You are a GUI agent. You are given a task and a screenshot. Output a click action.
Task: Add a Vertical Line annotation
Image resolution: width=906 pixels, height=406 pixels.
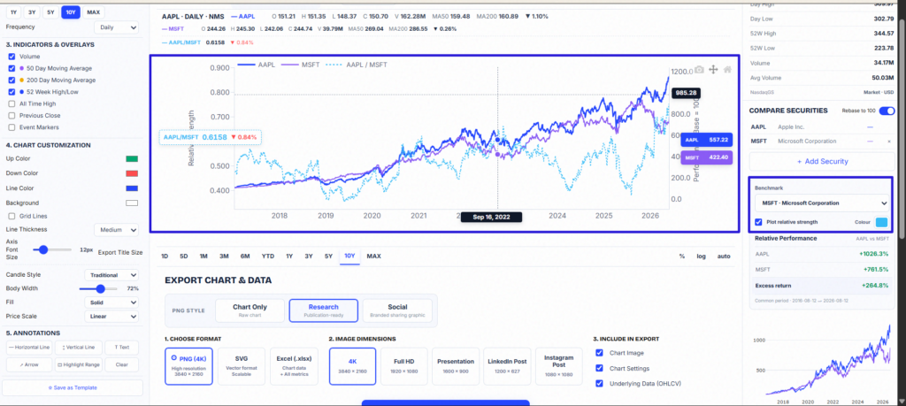point(78,348)
